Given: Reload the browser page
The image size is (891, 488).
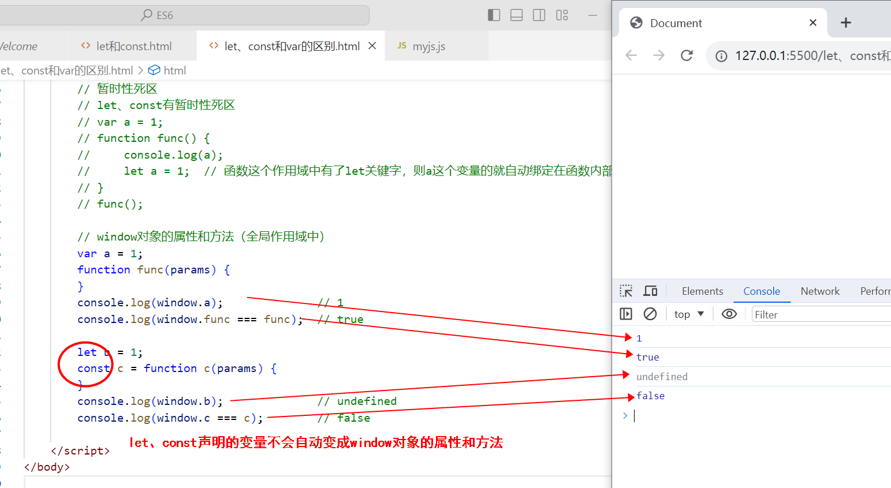Looking at the screenshot, I should coord(687,55).
